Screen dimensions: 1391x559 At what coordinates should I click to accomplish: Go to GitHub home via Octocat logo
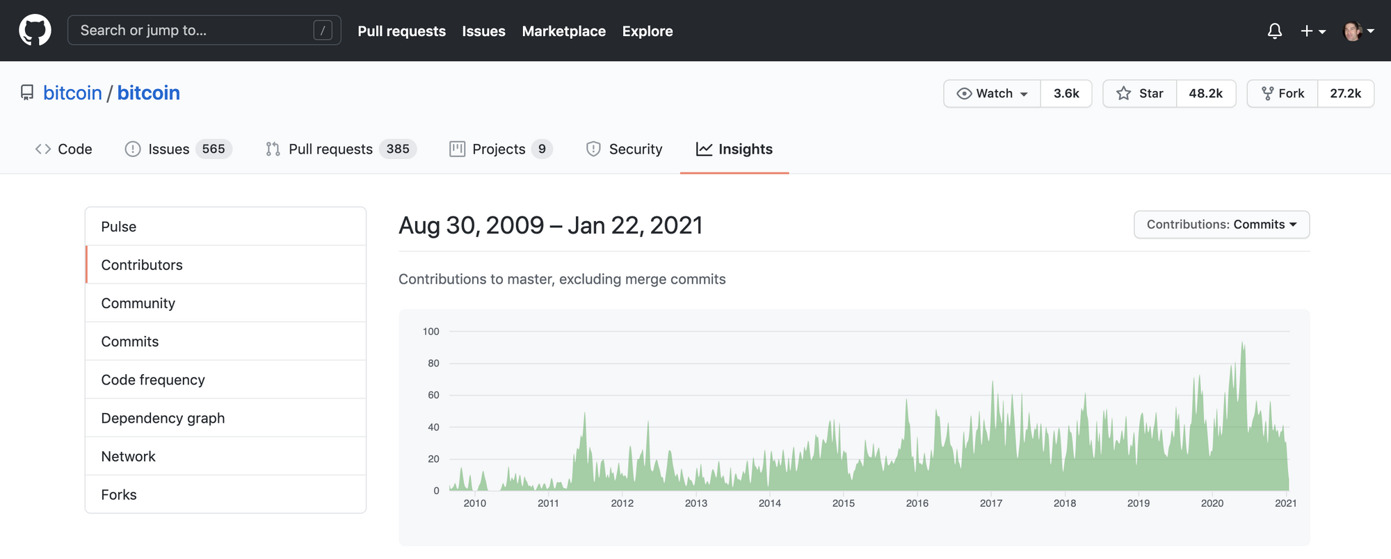coord(35,31)
